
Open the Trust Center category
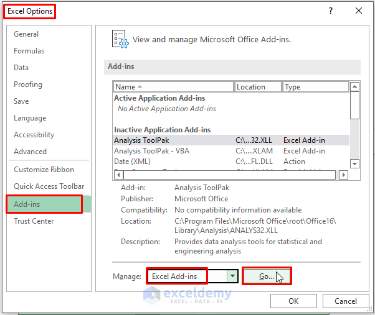[34, 221]
